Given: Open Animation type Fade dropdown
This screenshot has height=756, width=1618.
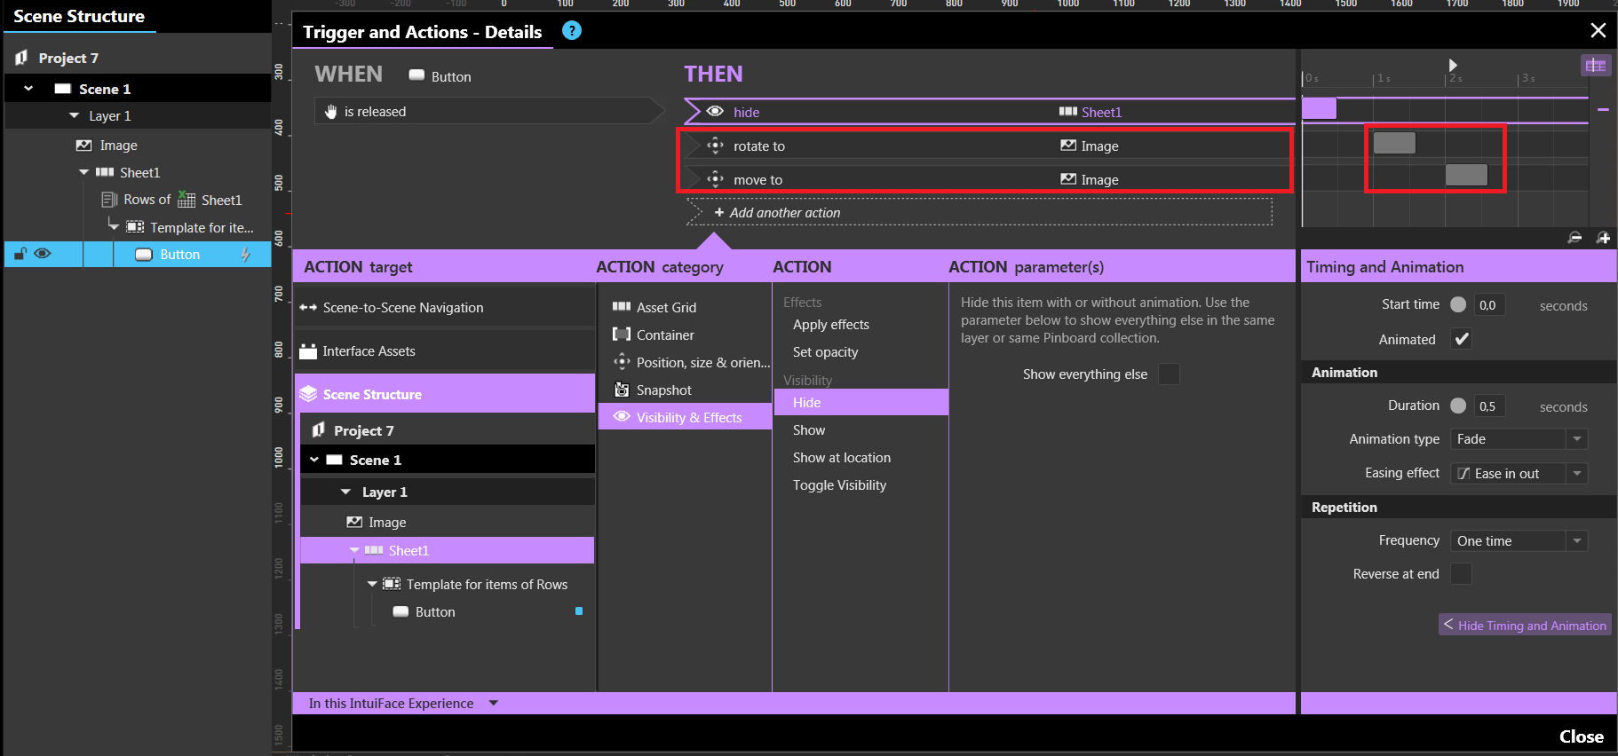Looking at the screenshot, I should click(1519, 438).
